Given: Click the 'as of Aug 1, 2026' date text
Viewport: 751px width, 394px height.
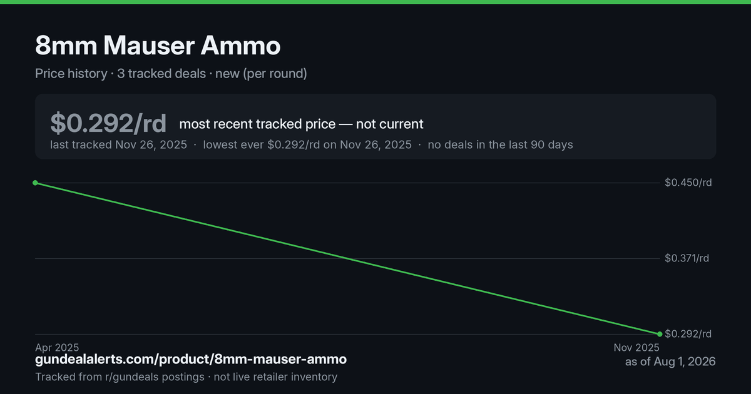Looking at the screenshot, I should 670,361.
